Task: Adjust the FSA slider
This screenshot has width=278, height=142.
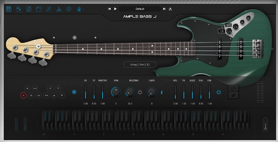Action: (201, 92)
